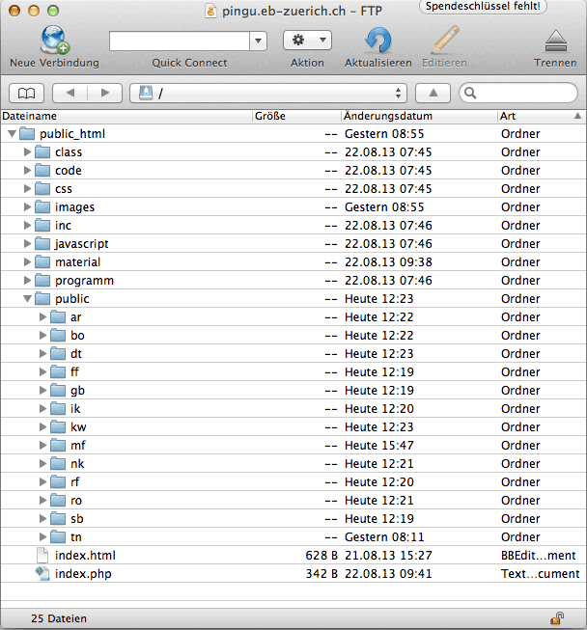Click the lock icon in status bar

pos(557,617)
